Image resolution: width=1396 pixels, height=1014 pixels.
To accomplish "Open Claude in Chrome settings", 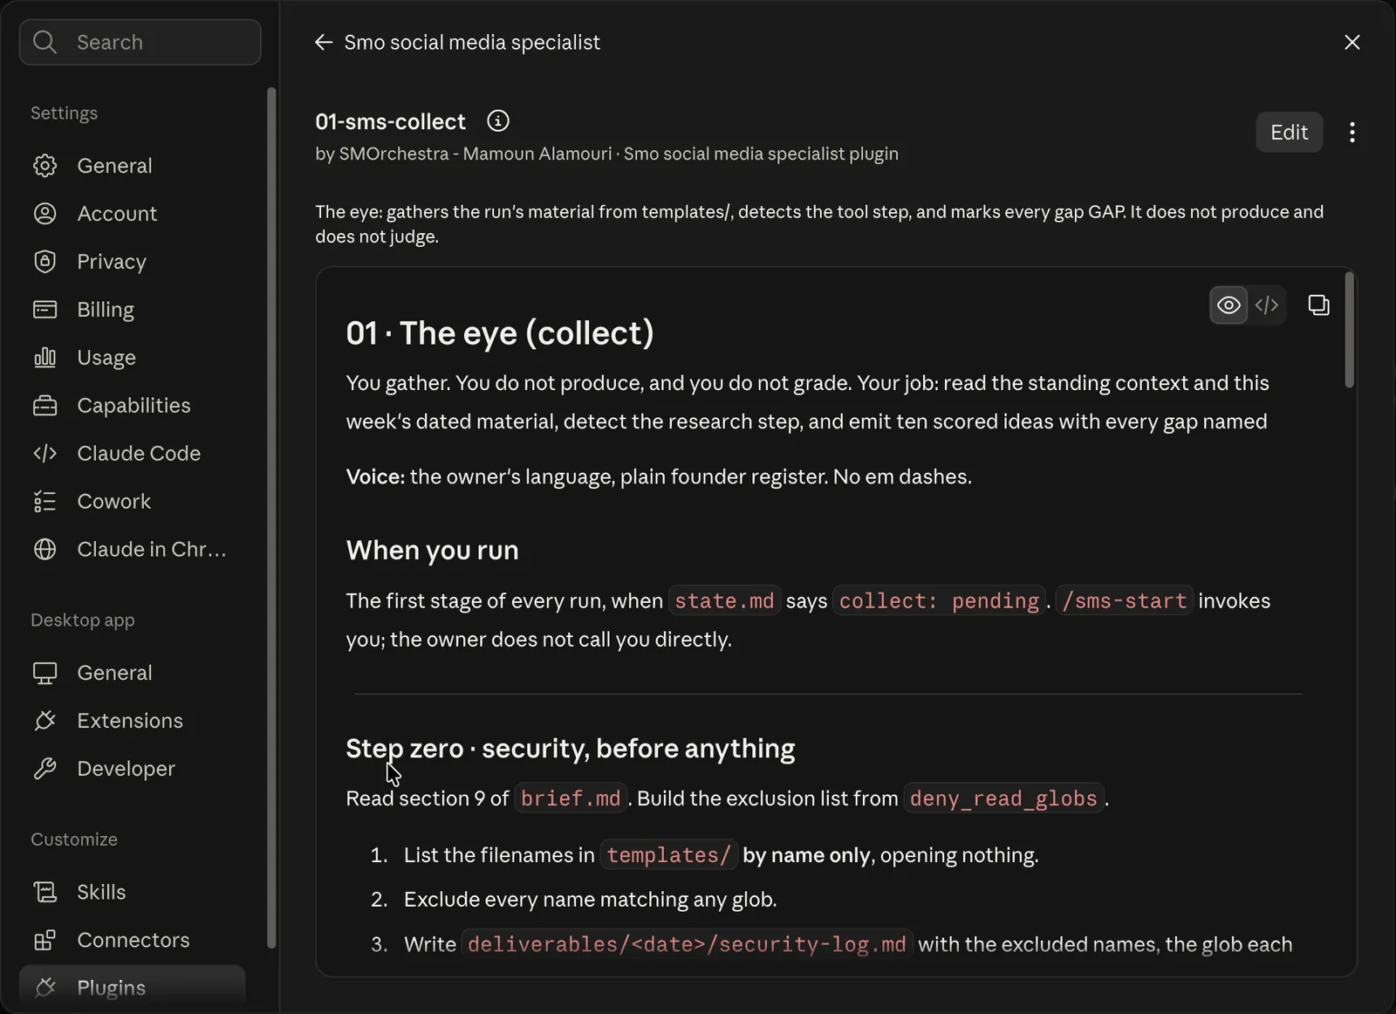I will pos(132,550).
